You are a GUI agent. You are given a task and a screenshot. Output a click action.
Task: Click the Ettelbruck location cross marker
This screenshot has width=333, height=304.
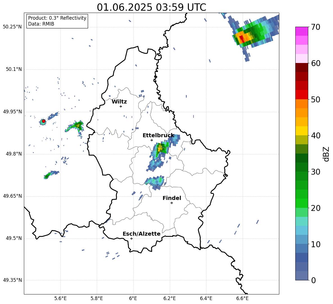(x=152, y=140)
